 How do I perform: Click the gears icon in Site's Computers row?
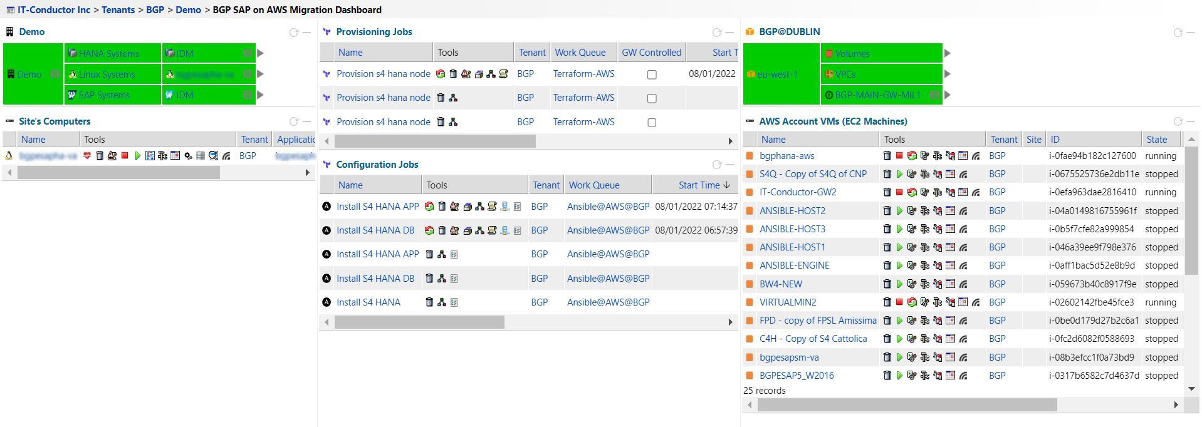[x=188, y=156]
